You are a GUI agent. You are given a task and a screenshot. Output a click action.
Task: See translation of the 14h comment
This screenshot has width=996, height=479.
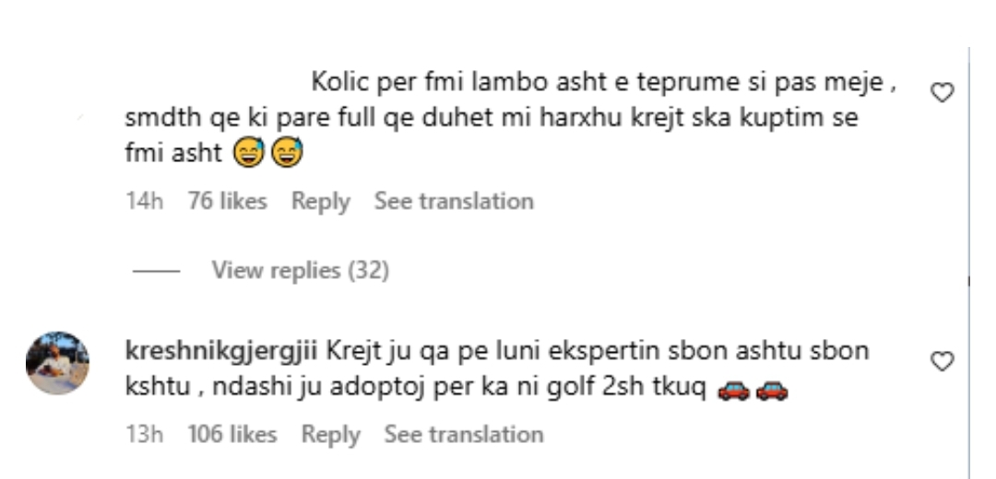click(454, 201)
